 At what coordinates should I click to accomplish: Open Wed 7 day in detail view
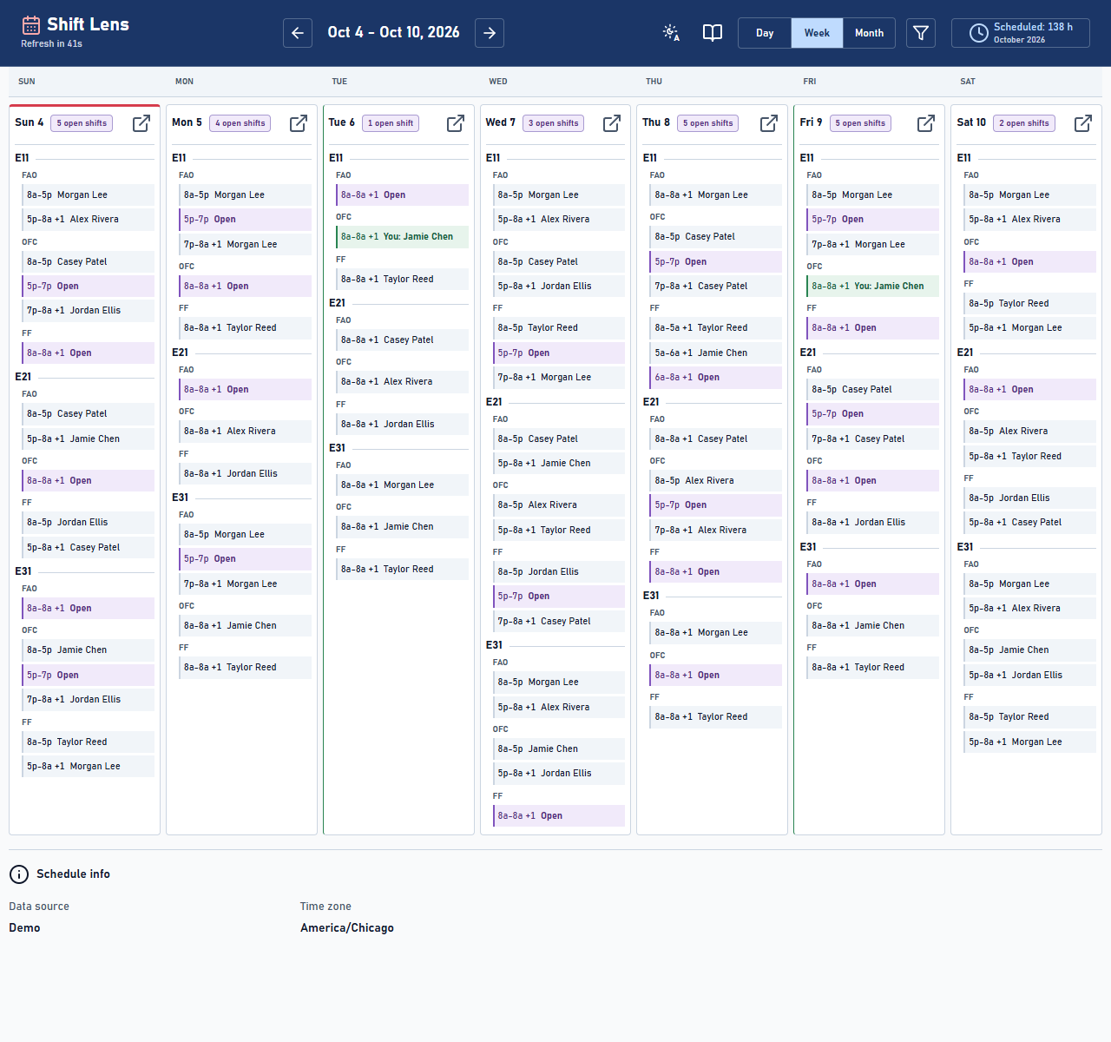(x=612, y=123)
